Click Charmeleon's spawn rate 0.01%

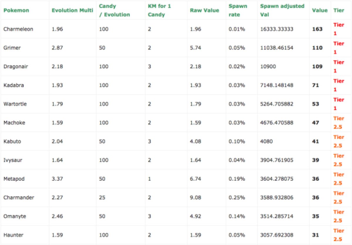(237, 29)
